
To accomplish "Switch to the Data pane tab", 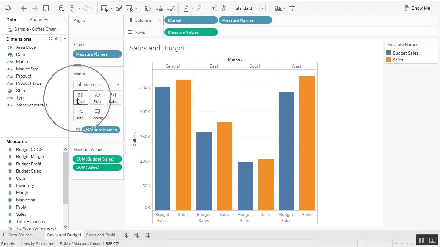I will (11, 20).
